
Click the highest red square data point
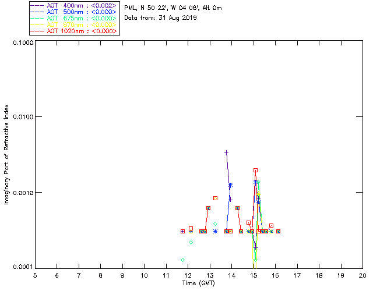(x=255, y=170)
